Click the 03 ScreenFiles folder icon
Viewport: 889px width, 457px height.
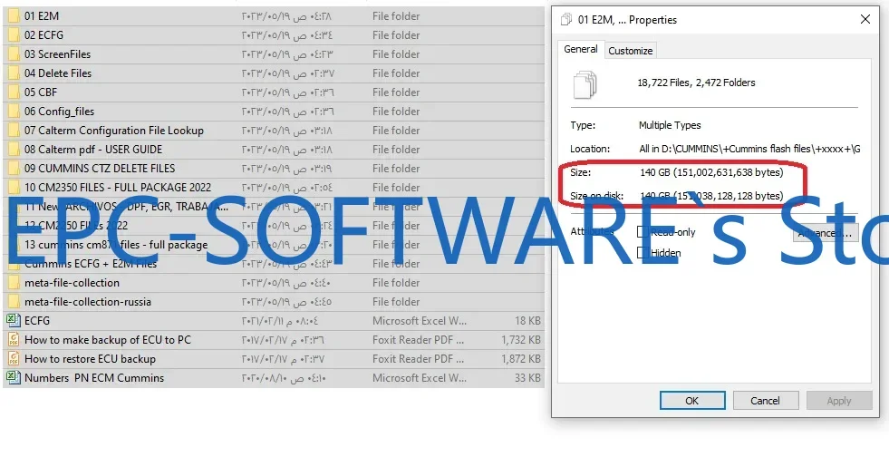[14, 53]
